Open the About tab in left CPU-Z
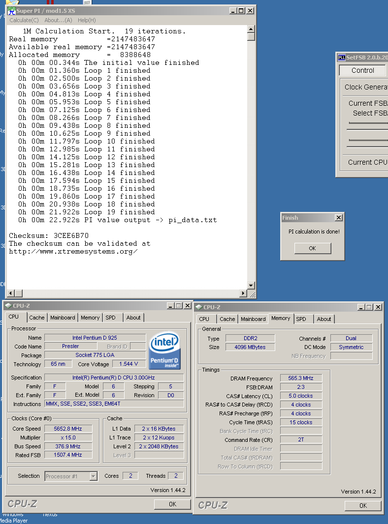 (x=133, y=318)
